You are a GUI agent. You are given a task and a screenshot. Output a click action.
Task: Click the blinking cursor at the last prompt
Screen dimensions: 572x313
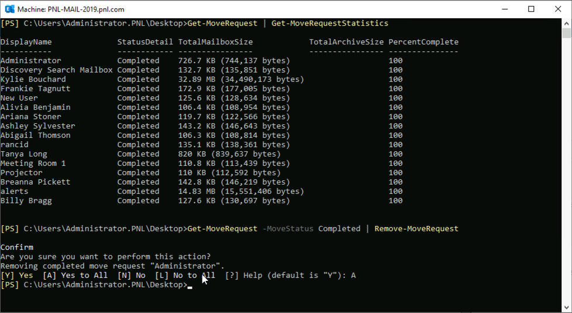tap(190, 287)
